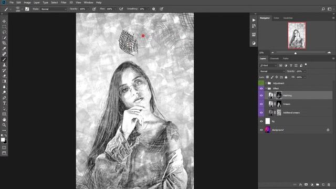Select the Gradient tool

[x=4, y=81]
